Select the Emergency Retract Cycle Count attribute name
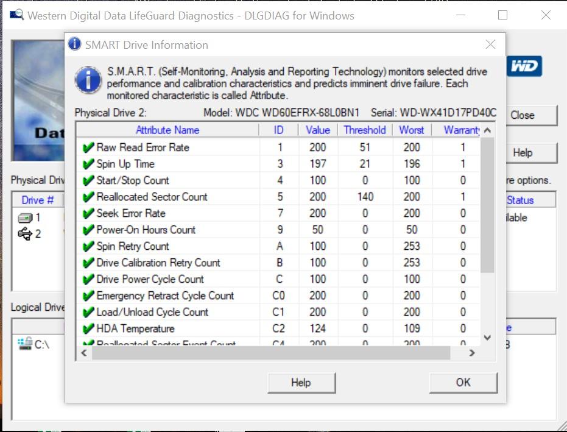The image size is (567, 432). click(x=165, y=296)
